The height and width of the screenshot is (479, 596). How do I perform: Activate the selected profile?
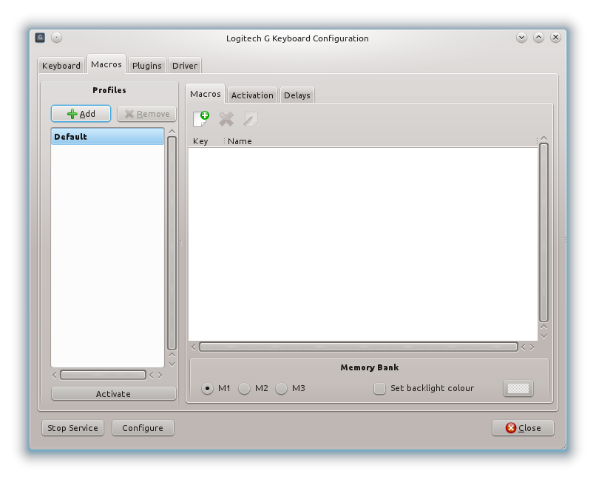point(113,394)
